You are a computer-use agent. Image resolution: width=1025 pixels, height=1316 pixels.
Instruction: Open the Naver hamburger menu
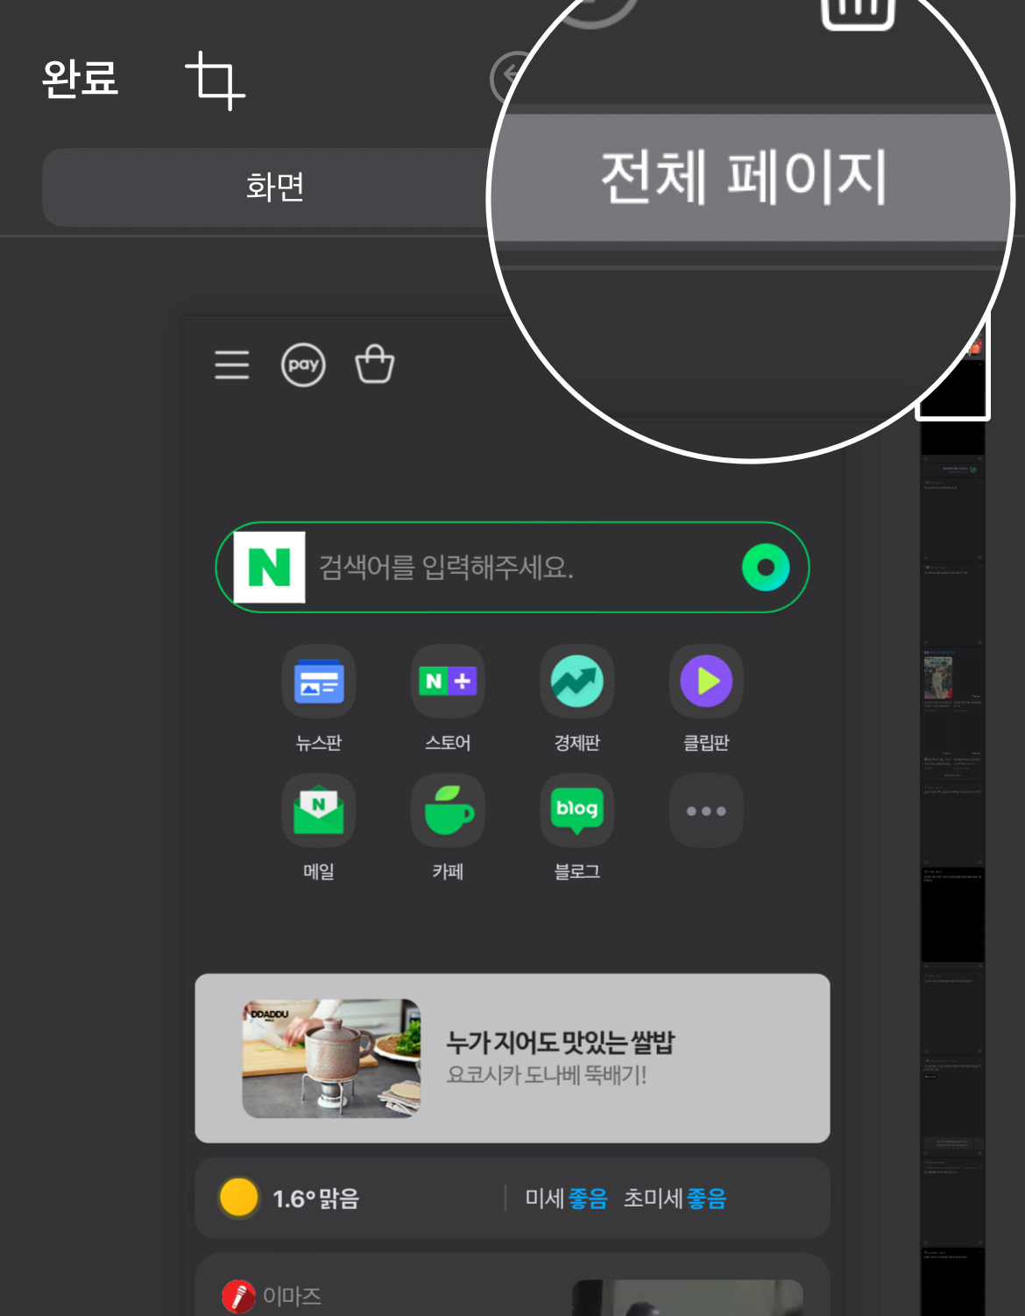tap(232, 364)
